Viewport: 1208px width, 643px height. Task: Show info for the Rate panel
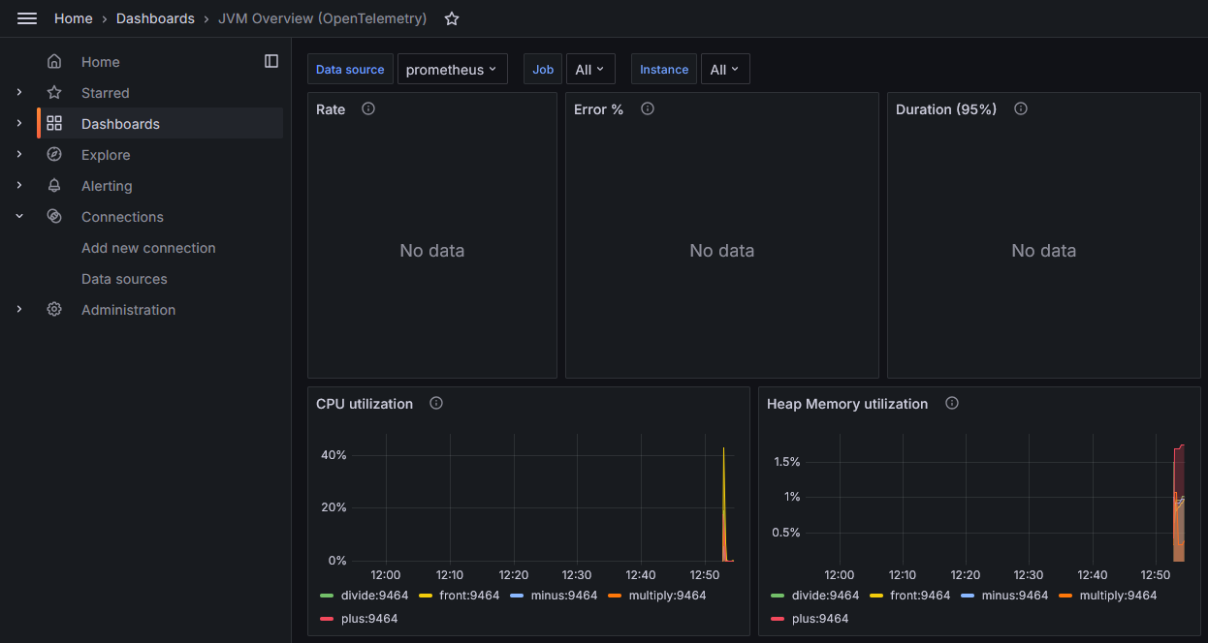[x=368, y=108]
